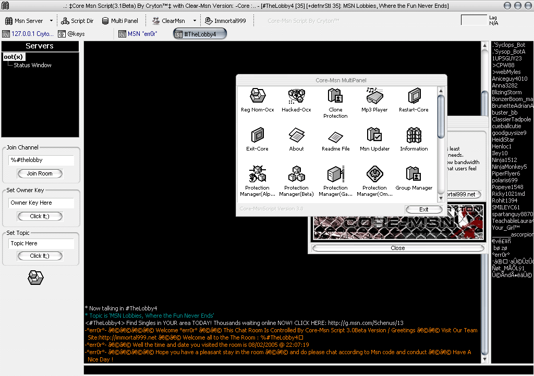Open Script Dir from the toolbar
The height and width of the screenshot is (376, 534).
pos(77,21)
